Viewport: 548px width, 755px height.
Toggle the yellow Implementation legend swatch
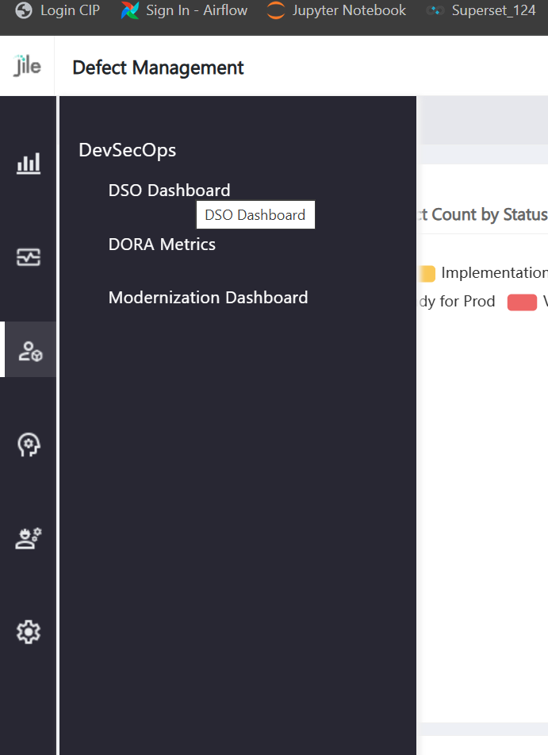(427, 274)
